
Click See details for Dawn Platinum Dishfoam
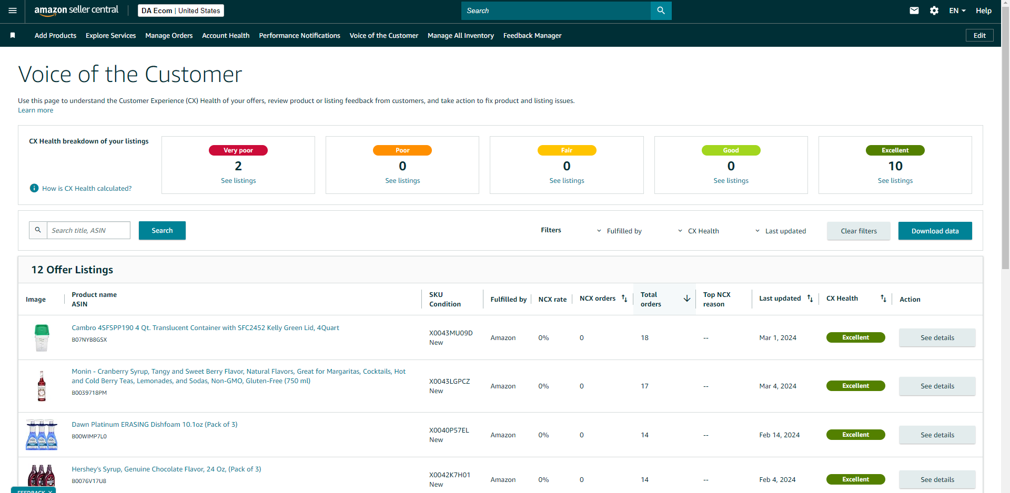click(937, 435)
